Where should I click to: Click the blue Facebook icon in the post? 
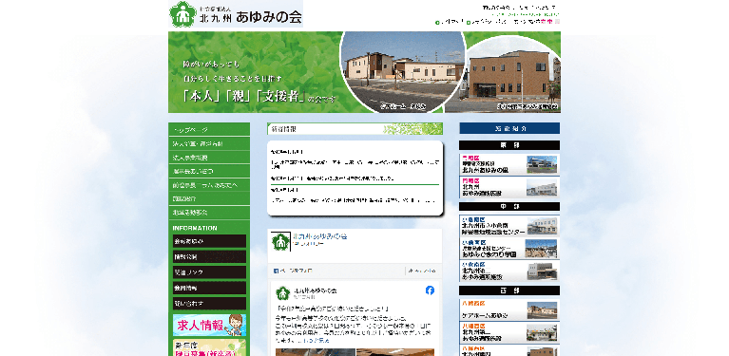click(430, 290)
